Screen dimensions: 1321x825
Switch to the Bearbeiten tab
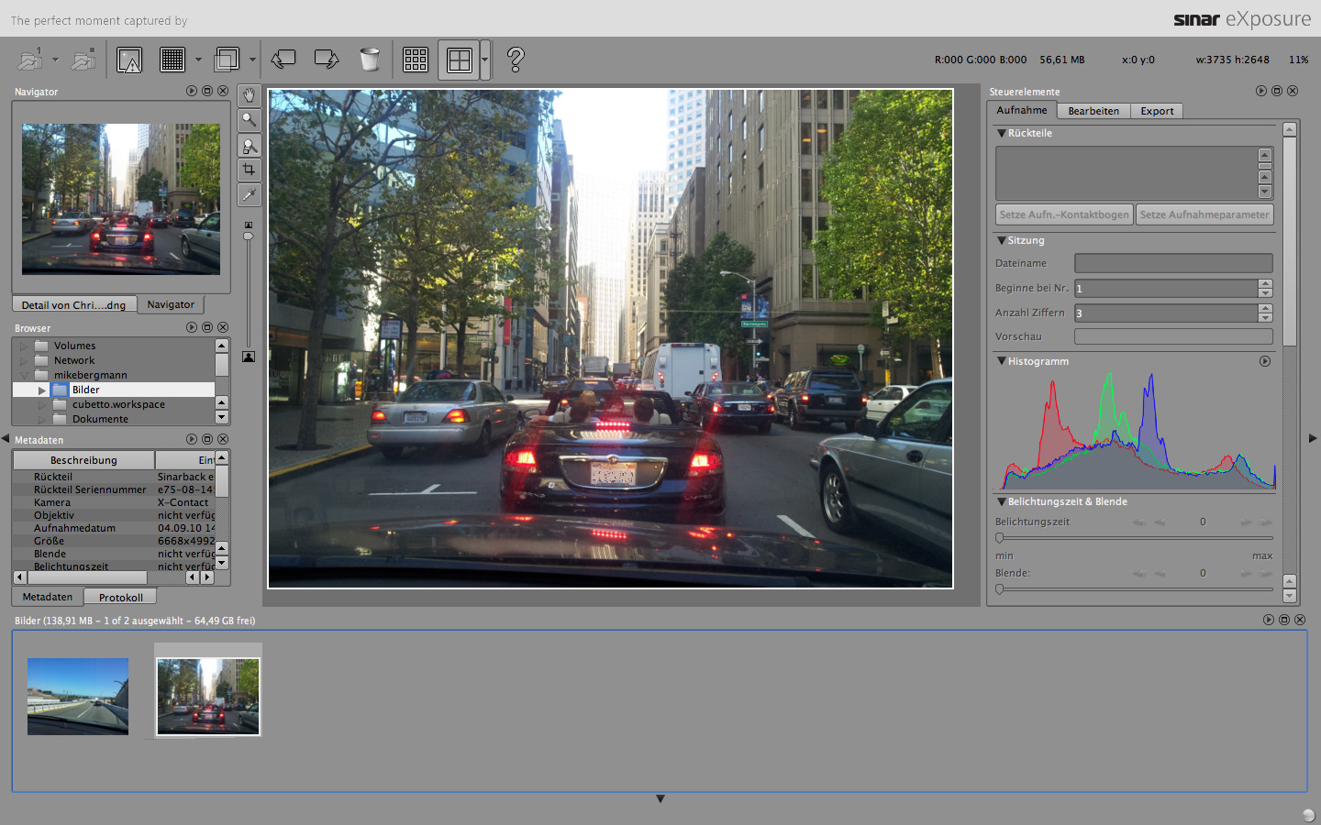pyautogui.click(x=1093, y=111)
